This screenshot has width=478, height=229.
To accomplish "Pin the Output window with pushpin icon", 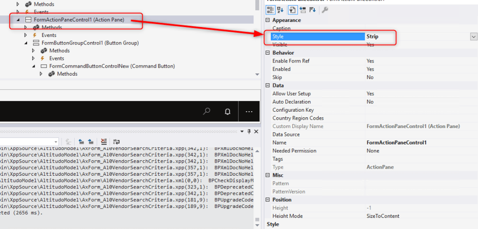I will point(249,131).
